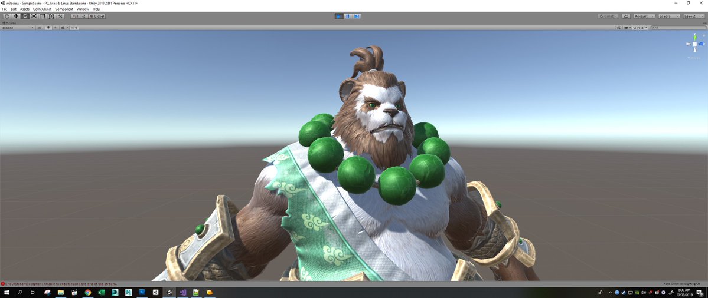Open Google Chrome from taskbar
Screen dimensions: 708x298
(x=87, y=293)
